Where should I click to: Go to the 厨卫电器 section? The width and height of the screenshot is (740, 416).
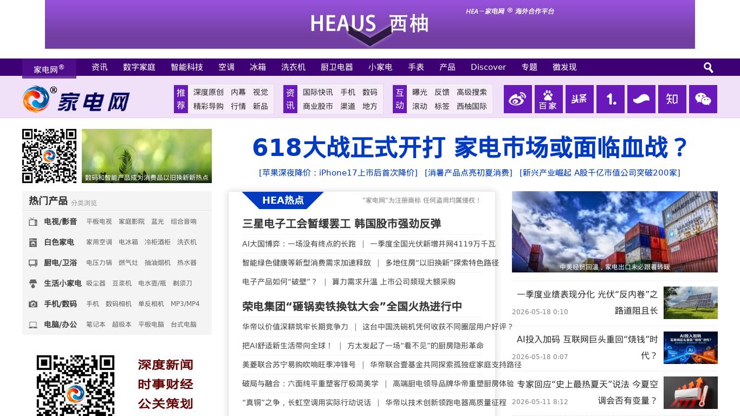(337, 67)
